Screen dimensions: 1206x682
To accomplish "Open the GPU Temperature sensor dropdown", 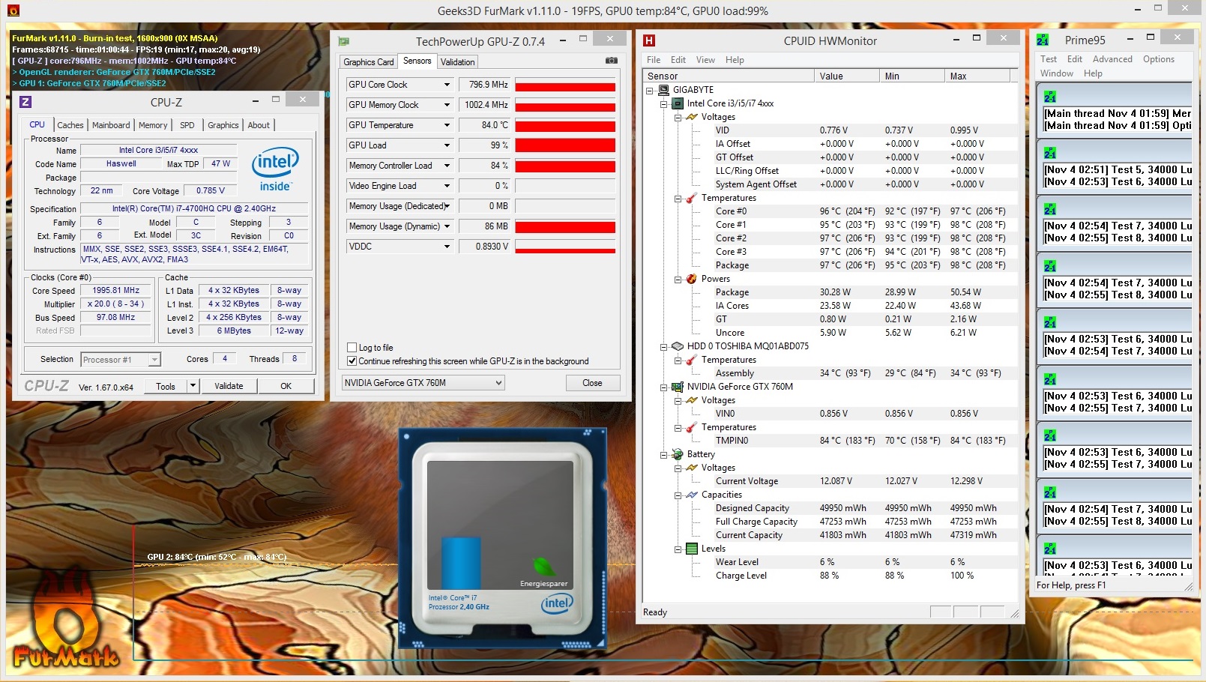I will 447,125.
